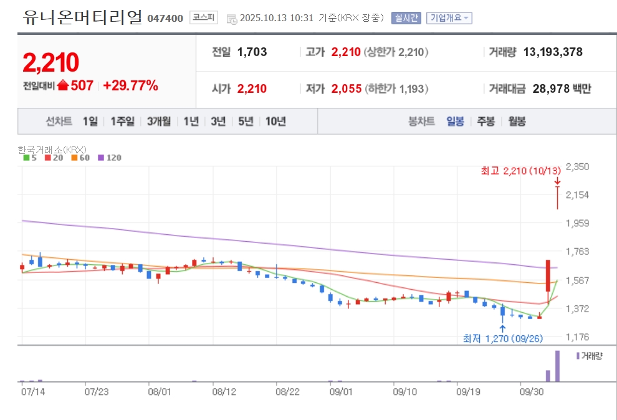Click the low price value 2,055

(347, 89)
